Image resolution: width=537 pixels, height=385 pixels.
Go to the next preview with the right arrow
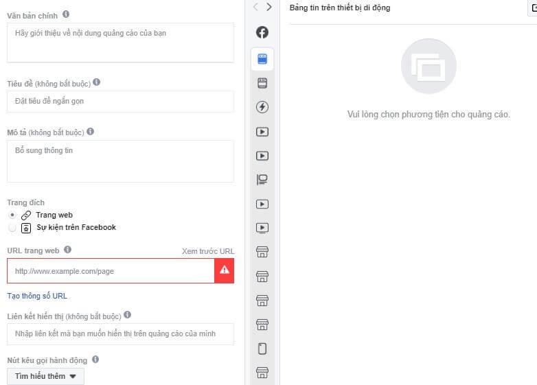269,7
